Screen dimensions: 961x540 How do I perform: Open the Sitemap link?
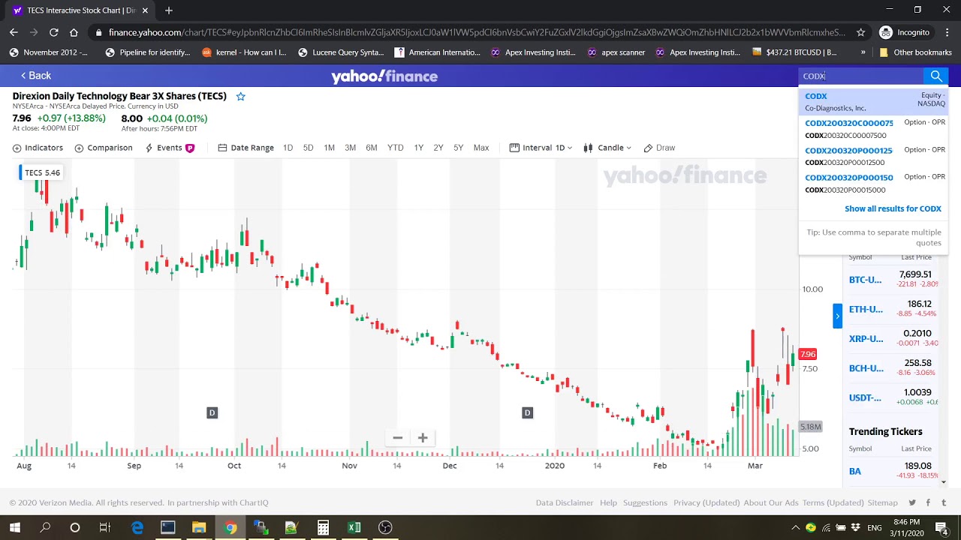pyautogui.click(x=882, y=502)
